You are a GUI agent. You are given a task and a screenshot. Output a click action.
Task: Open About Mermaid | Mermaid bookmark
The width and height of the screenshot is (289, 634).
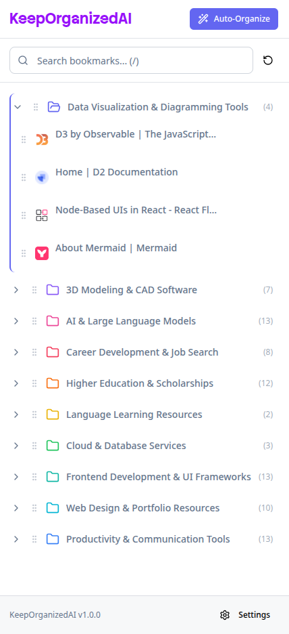tap(116, 248)
